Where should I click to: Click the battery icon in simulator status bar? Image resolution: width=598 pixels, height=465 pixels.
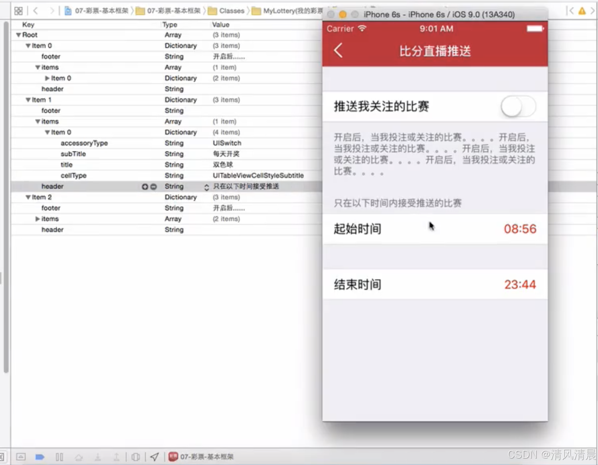pos(535,28)
